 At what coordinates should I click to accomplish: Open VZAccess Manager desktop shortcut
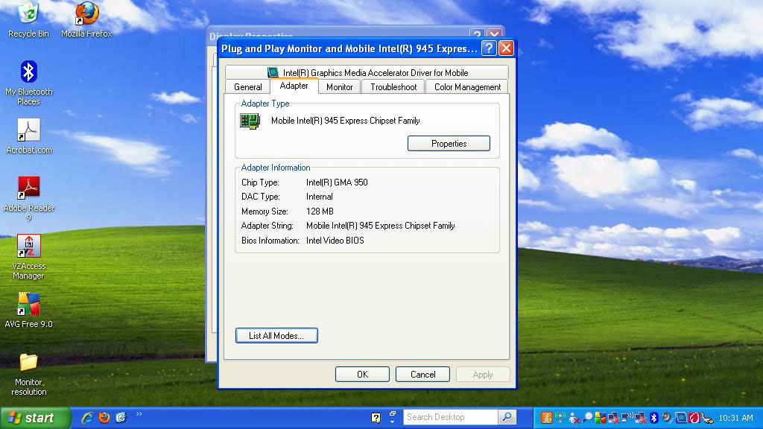(28, 257)
